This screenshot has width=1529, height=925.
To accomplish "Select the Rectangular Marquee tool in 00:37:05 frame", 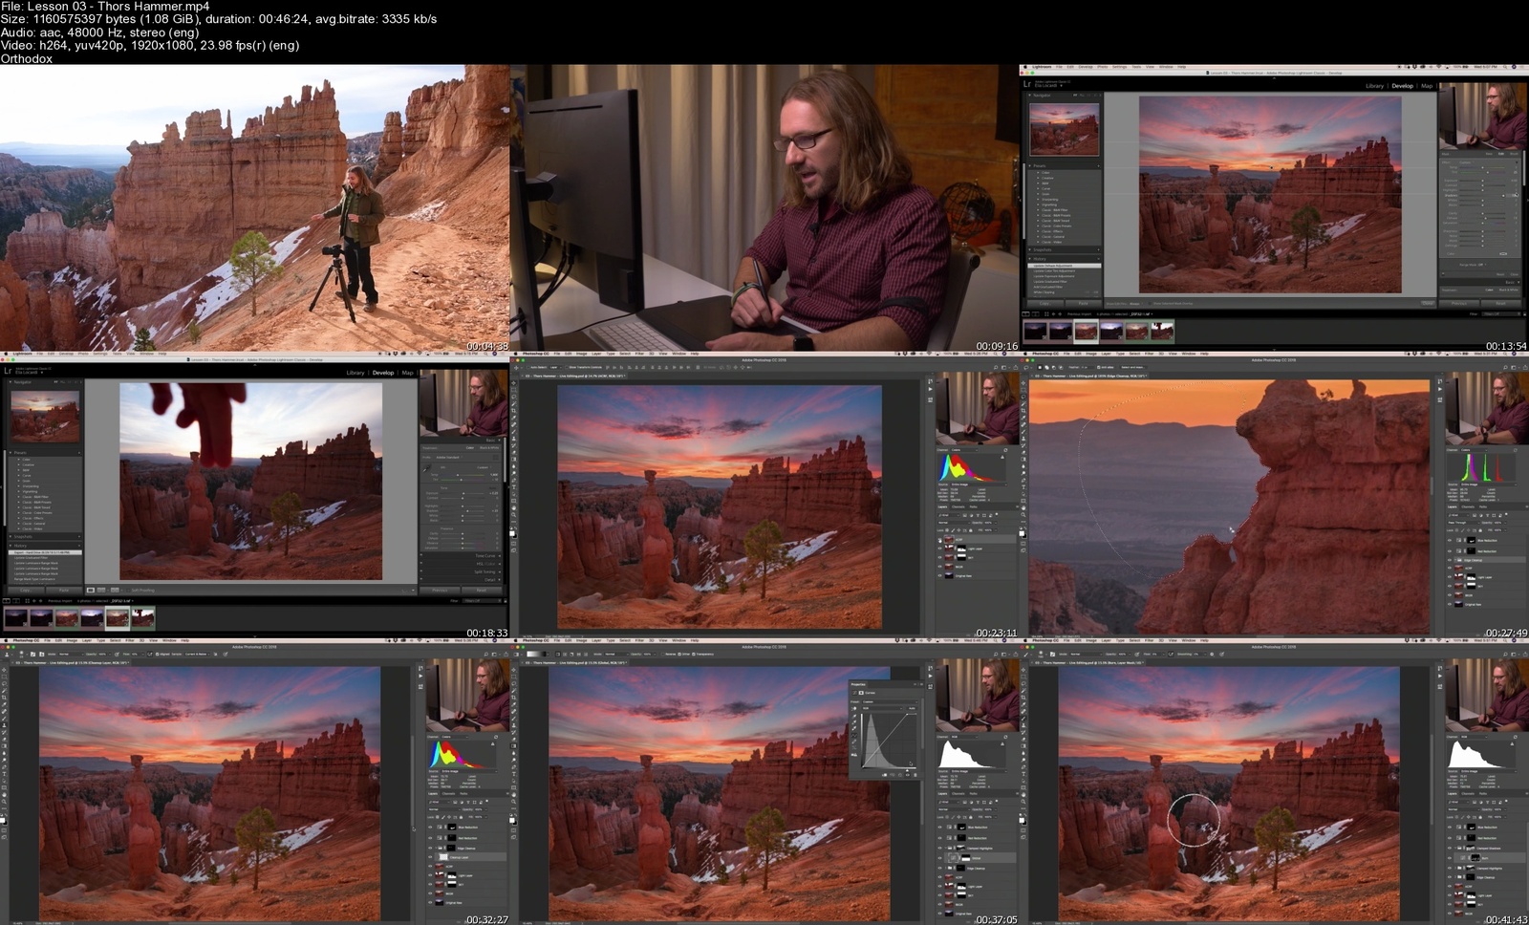I will click(514, 677).
